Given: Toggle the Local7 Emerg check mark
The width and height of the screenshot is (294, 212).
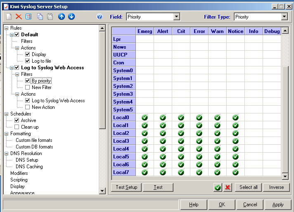Looking at the screenshot, I should click(145, 172).
